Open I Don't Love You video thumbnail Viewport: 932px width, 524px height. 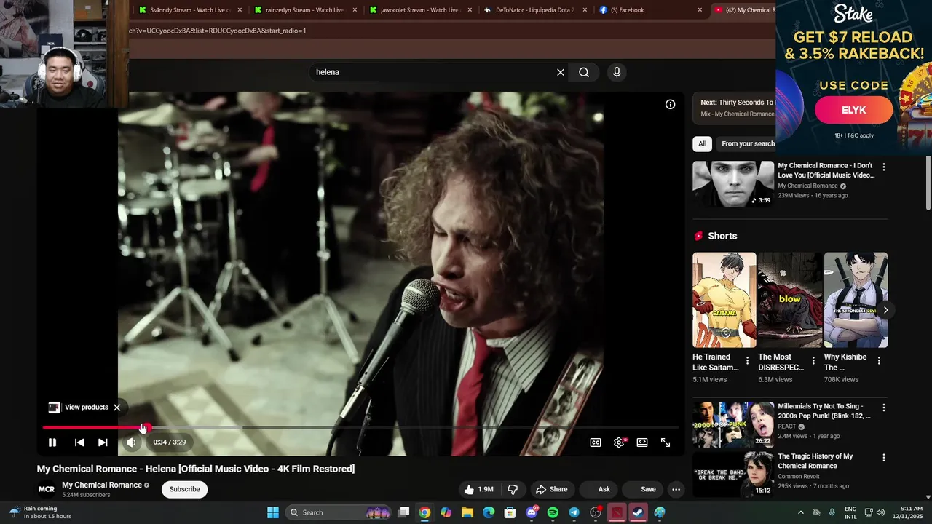[733, 184]
